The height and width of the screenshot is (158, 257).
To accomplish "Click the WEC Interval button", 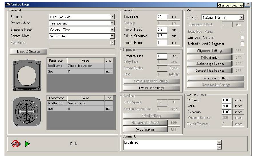I will pyautogui.click(x=145, y=129).
